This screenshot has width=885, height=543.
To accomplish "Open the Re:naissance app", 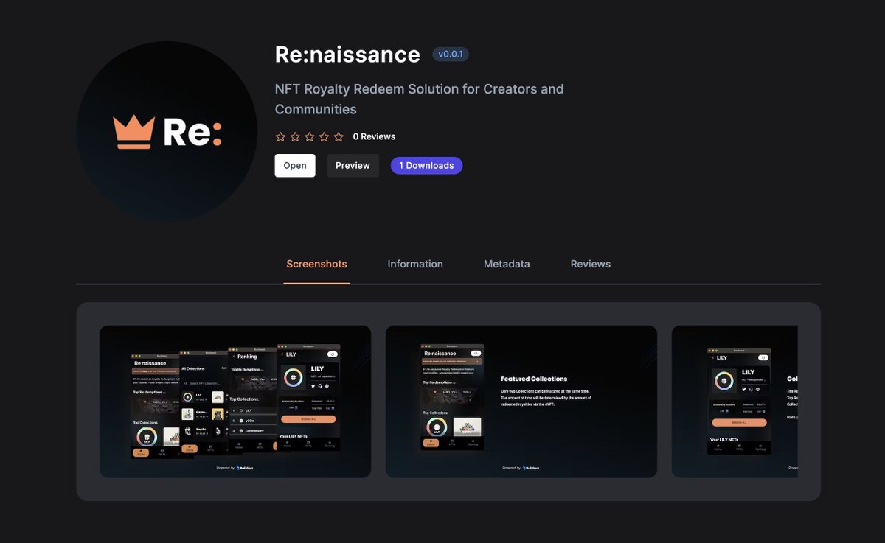I will tap(295, 166).
